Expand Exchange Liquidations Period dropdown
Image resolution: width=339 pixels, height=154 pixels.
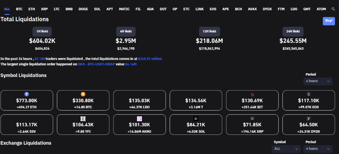[x=318, y=149]
